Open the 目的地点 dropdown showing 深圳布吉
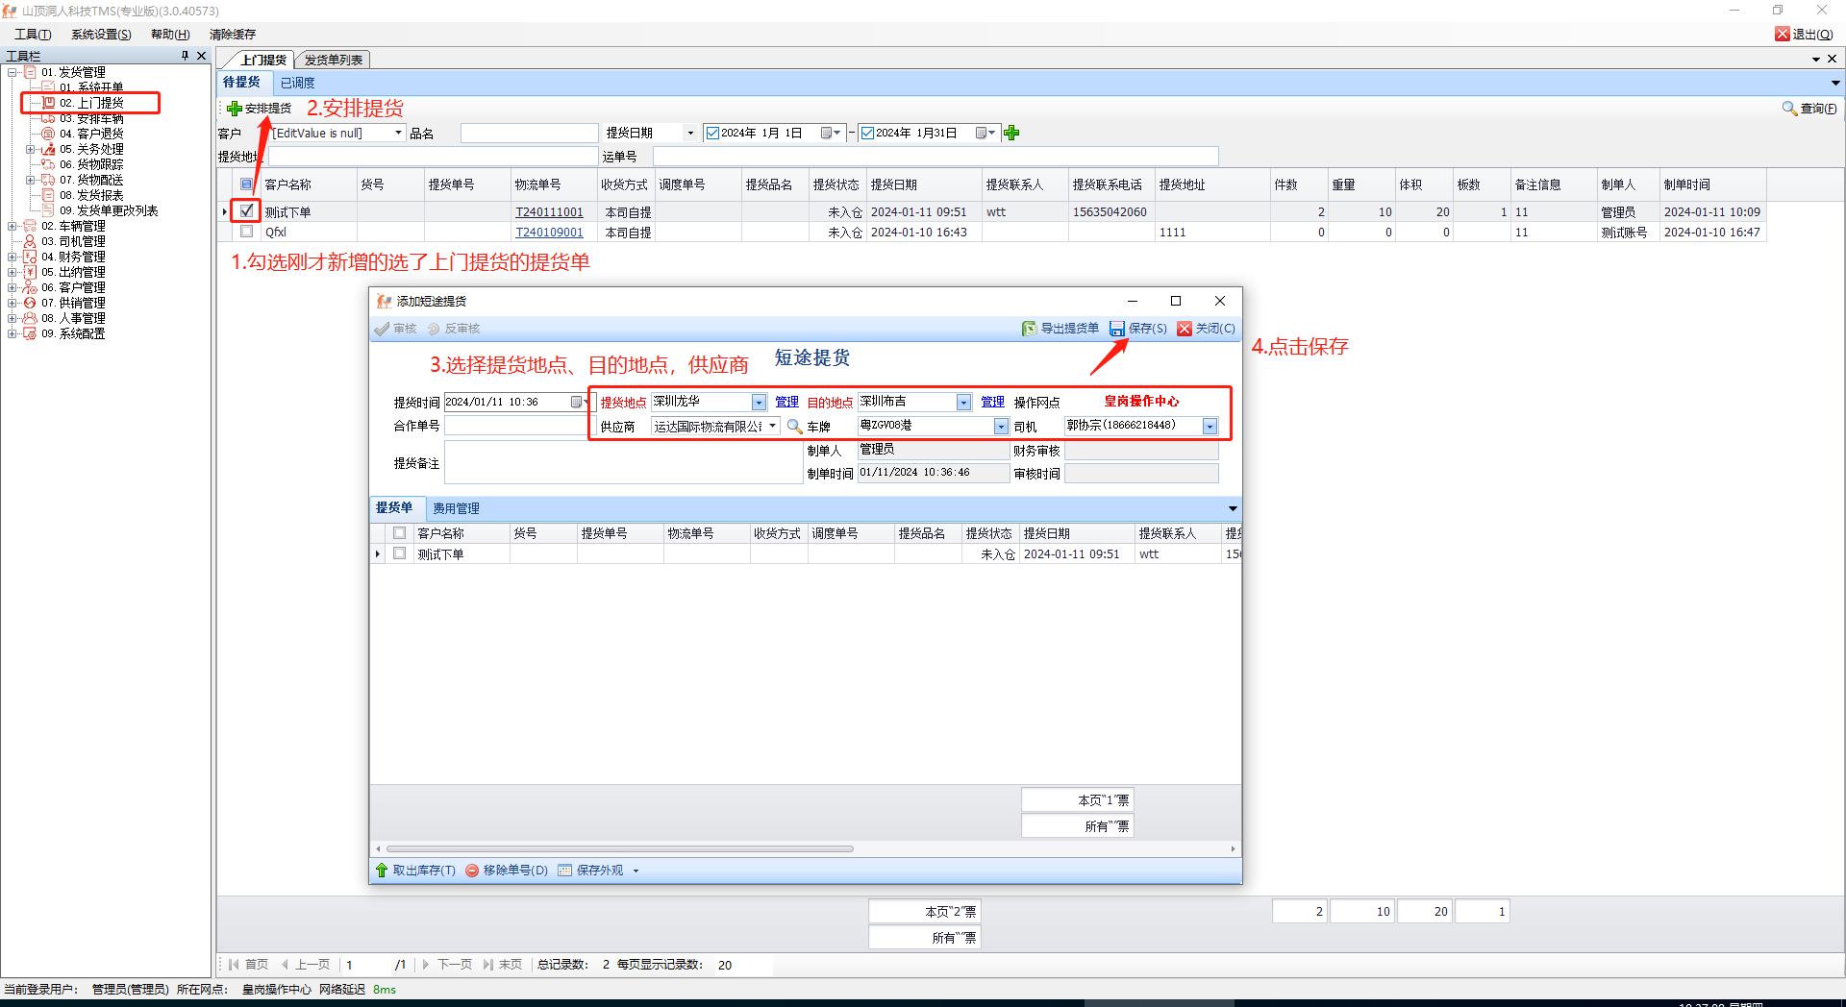The height and width of the screenshot is (1007, 1846). (963, 403)
